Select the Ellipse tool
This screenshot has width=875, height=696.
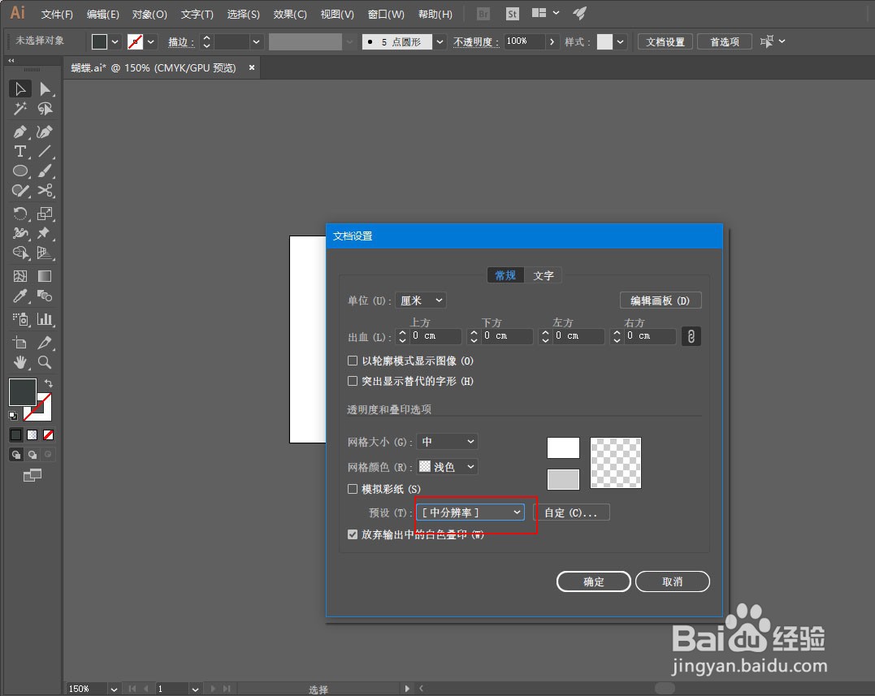[20, 171]
